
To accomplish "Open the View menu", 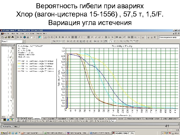I will click(x=13, y=33).
